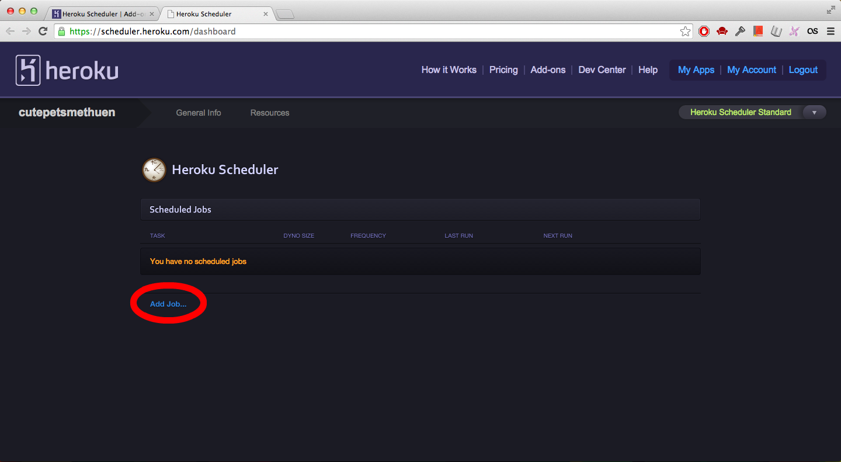This screenshot has width=841, height=462.
Task: Click the Heroku Scheduler Standard label
Action: point(741,112)
